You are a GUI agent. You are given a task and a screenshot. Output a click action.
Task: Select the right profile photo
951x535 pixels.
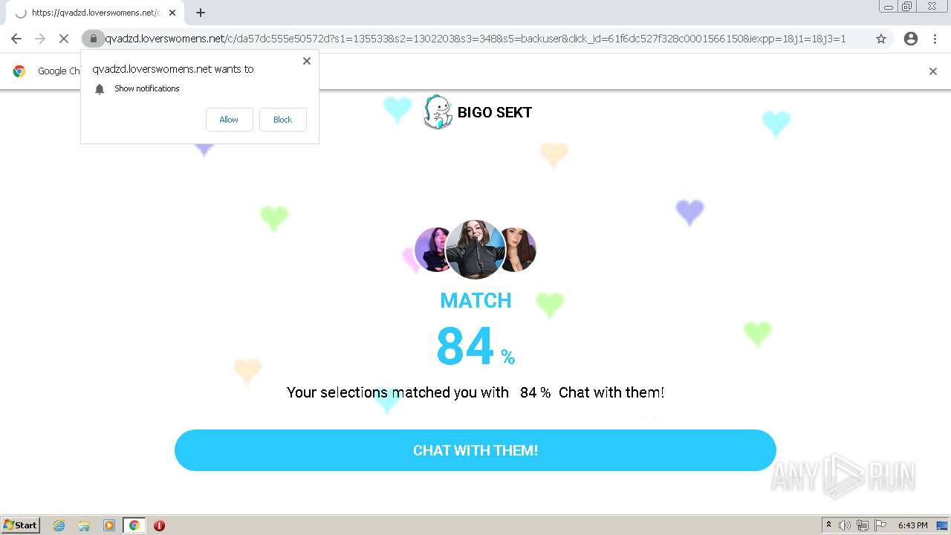tap(520, 249)
